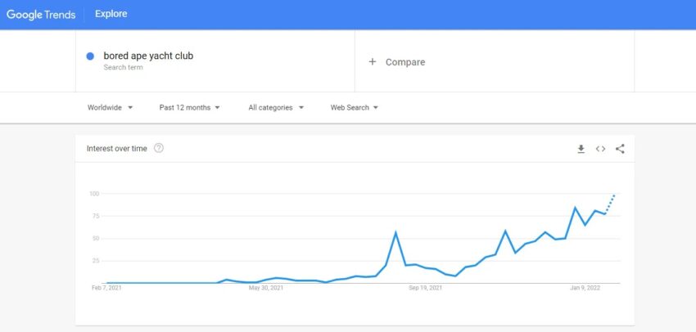This screenshot has width=696, height=332.
Task: Edit the bored ape yacht club term
Action: click(148, 56)
